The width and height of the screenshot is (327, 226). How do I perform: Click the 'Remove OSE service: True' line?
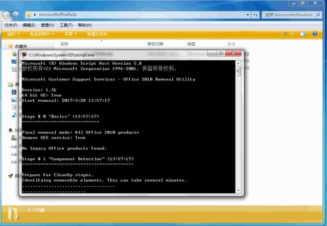(x=54, y=138)
